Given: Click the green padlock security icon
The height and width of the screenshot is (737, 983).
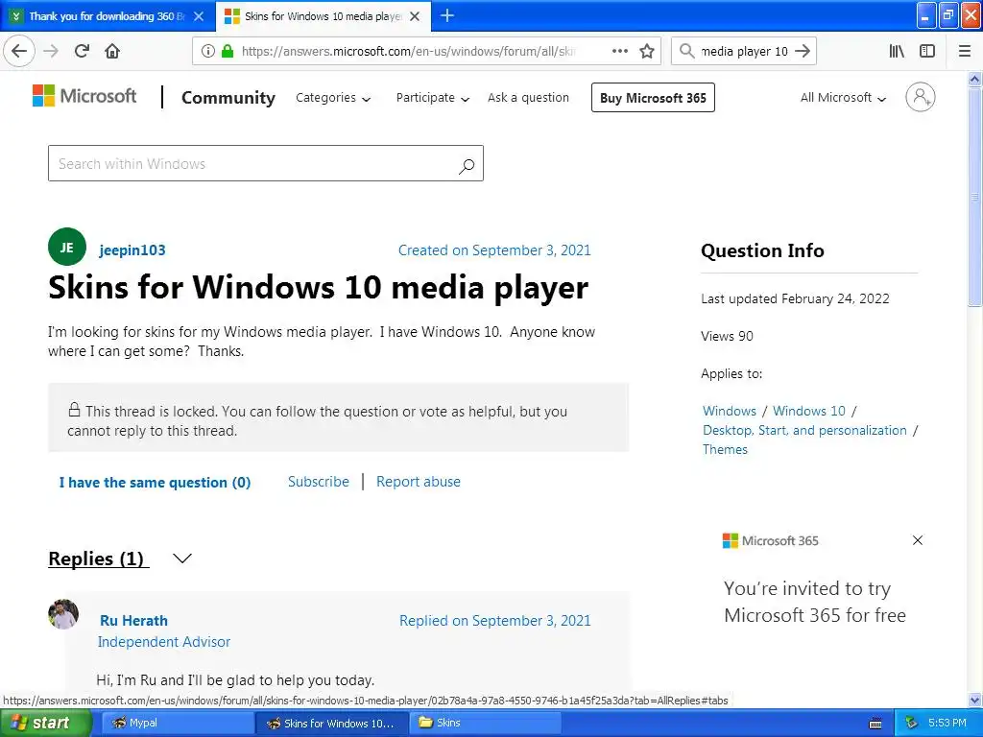Looking at the screenshot, I should pyautogui.click(x=228, y=51).
